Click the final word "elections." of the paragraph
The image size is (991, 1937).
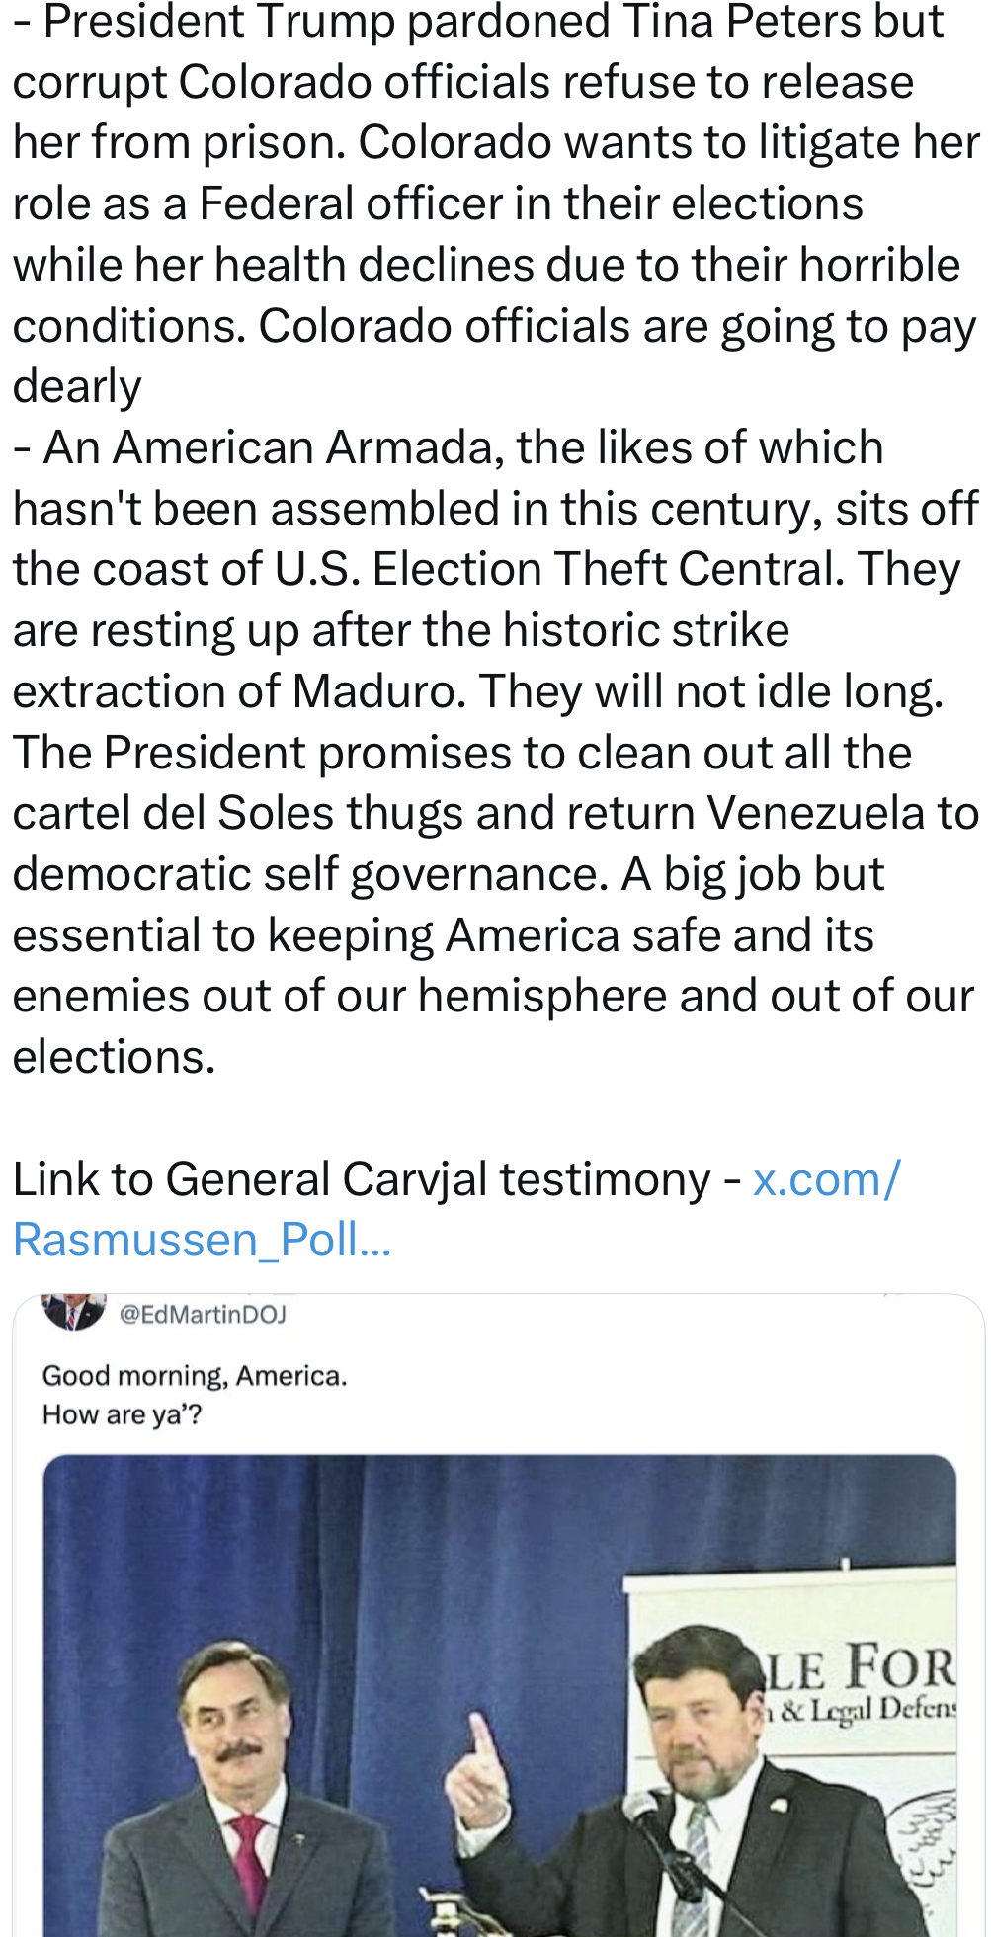point(114,1058)
